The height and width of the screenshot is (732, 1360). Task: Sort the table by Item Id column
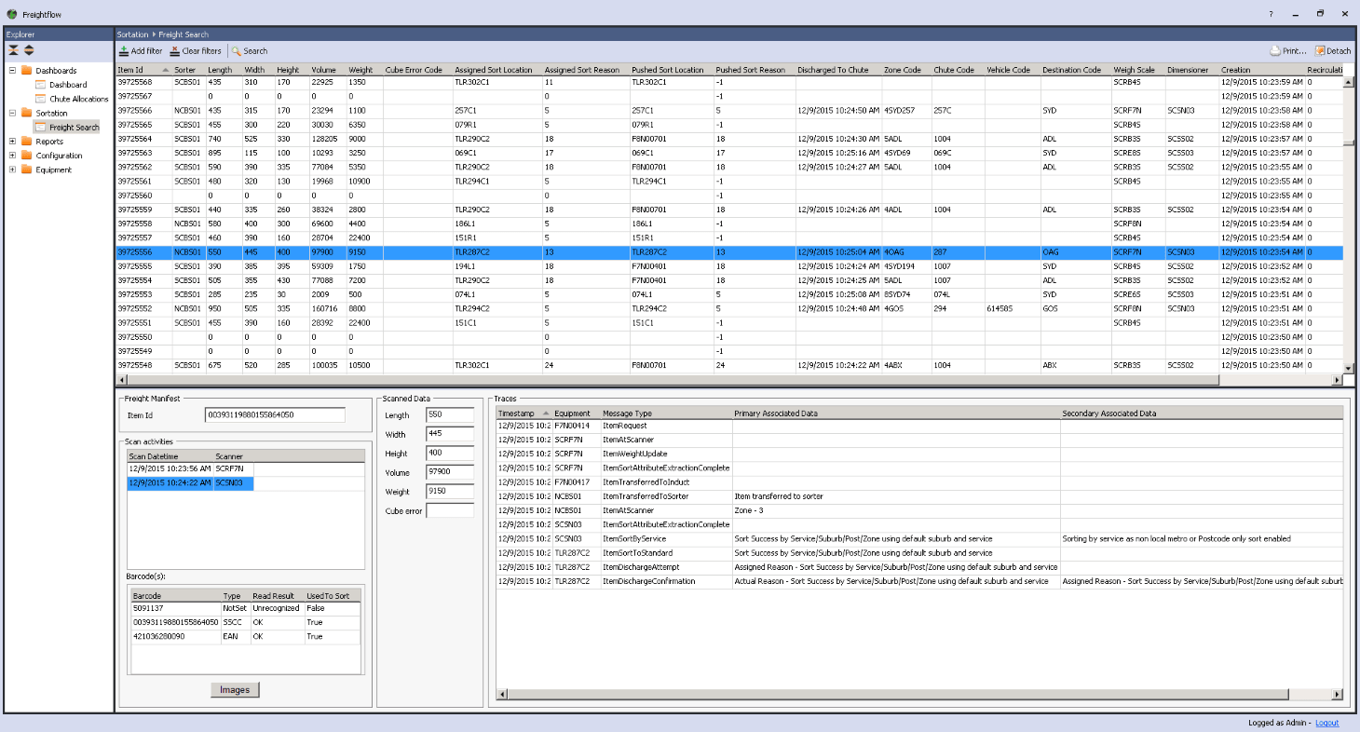(x=130, y=70)
